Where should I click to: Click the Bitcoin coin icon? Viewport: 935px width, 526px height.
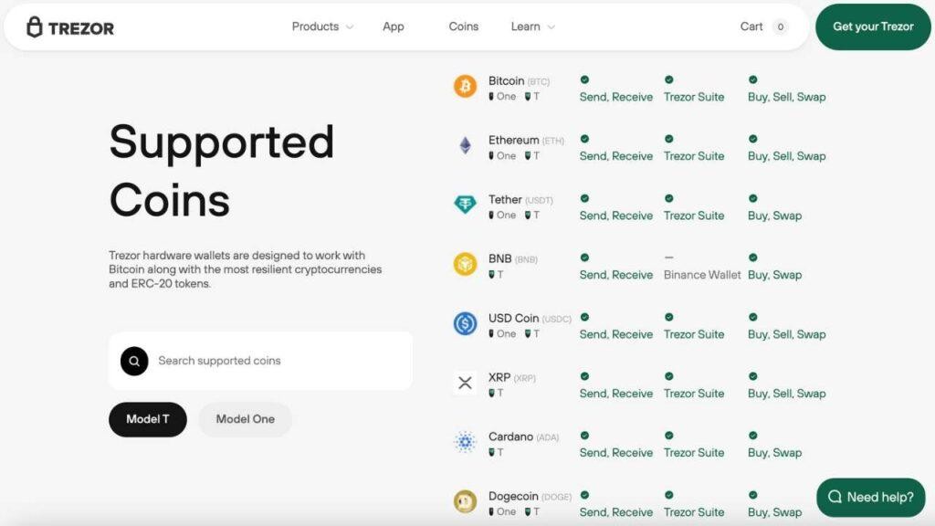pos(465,87)
